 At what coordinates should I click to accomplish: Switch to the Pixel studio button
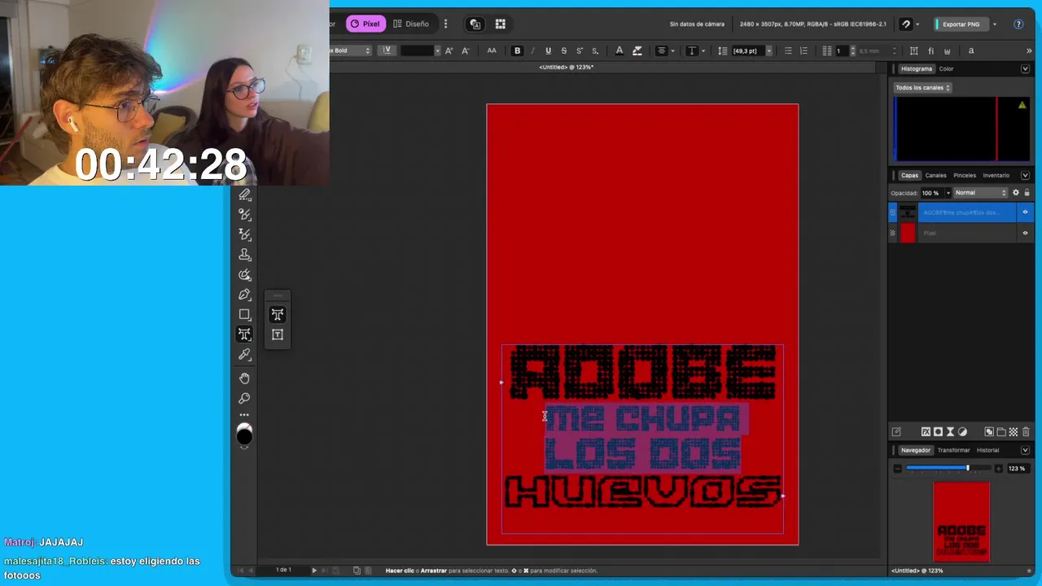(x=365, y=24)
